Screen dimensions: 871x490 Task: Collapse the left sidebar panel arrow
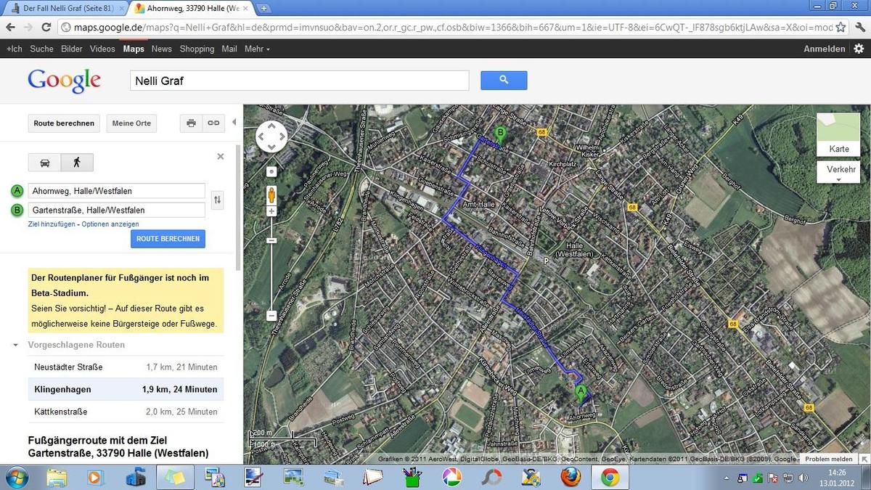pyautogui.click(x=234, y=123)
